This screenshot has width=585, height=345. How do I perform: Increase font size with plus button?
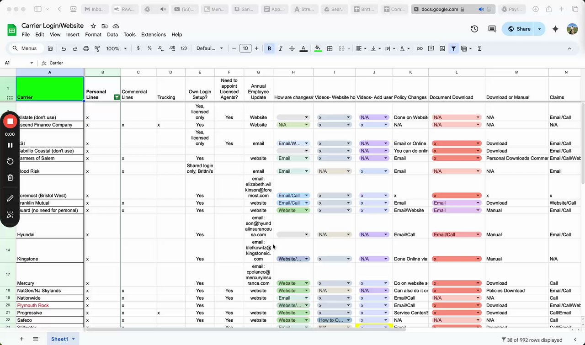[256, 48]
